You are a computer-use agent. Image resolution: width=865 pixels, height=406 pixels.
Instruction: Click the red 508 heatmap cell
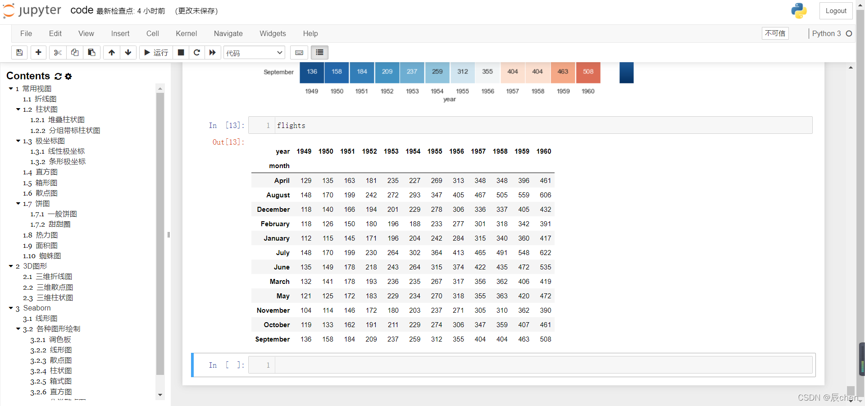tap(588, 72)
